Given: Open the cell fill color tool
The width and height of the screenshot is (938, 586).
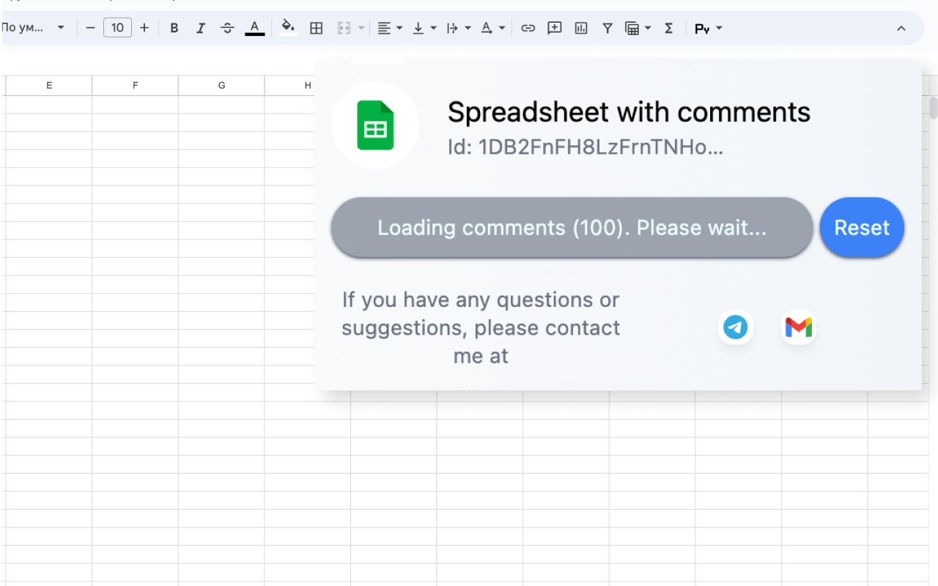Looking at the screenshot, I should 289,28.
